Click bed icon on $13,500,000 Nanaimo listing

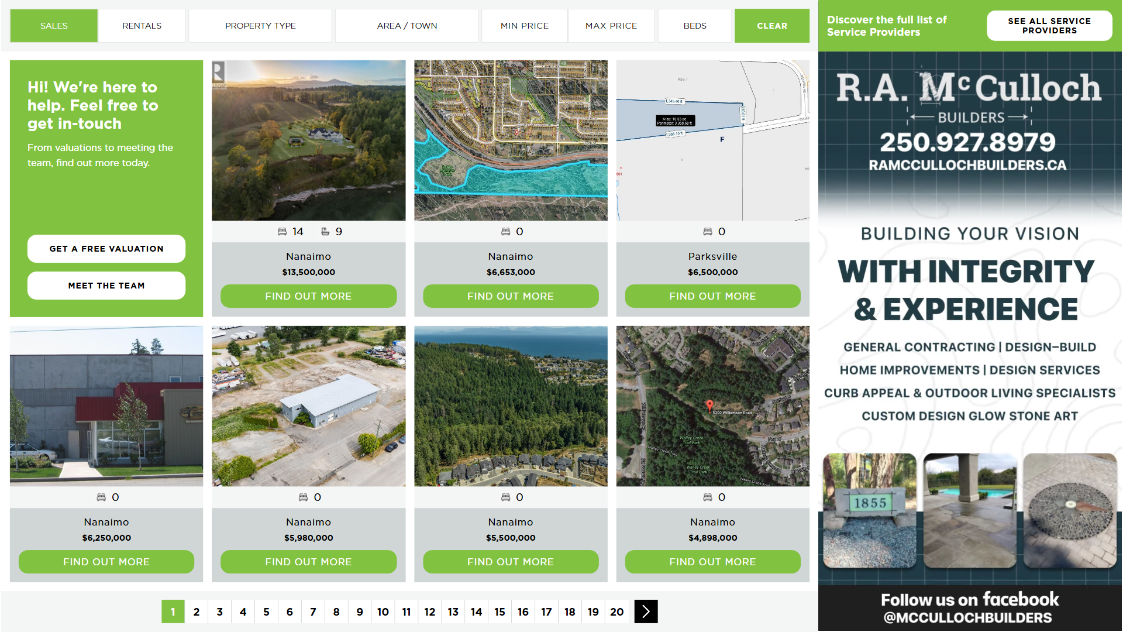[282, 232]
